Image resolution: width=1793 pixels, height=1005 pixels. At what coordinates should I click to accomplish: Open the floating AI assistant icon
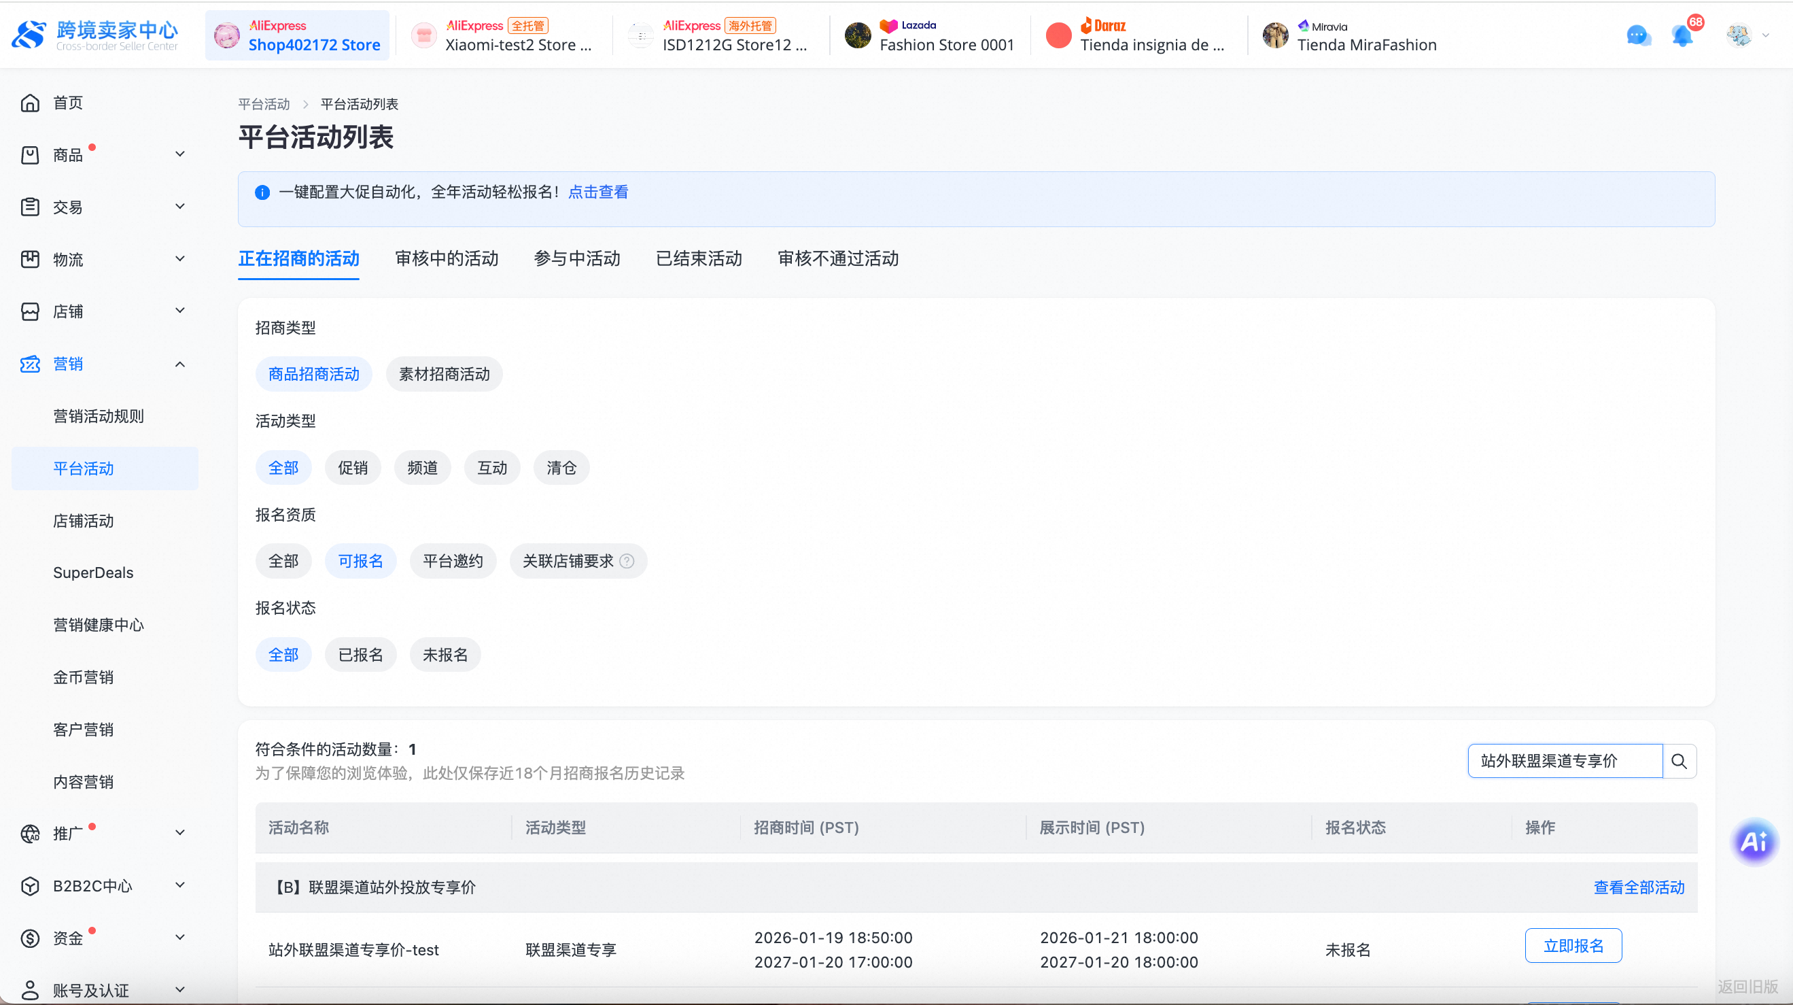1754,842
